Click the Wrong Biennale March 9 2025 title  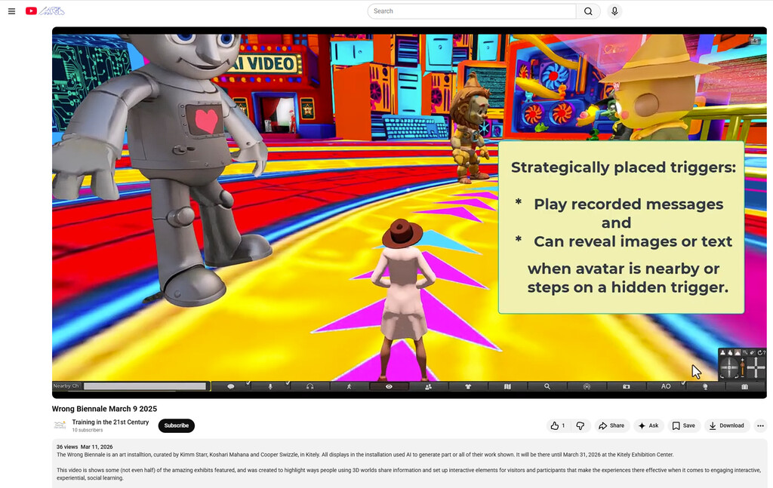pos(104,409)
